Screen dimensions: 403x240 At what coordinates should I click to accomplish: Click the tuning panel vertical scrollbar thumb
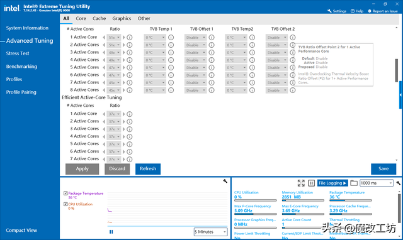pyautogui.click(x=396, y=70)
